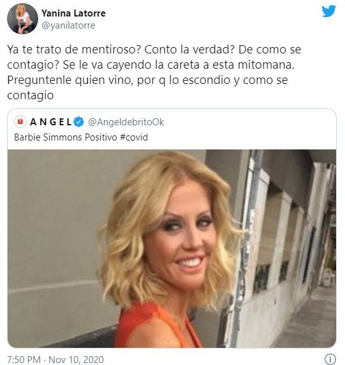Select the quoted text Barbie Simmons Positivo
Screen dimensions: 345x365
click(66, 137)
